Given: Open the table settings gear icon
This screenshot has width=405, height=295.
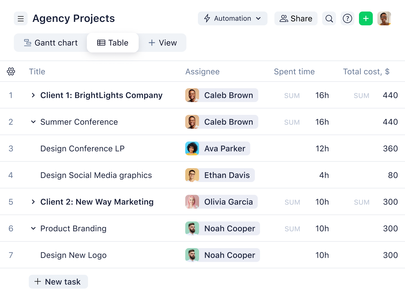Looking at the screenshot, I should pos(11,71).
